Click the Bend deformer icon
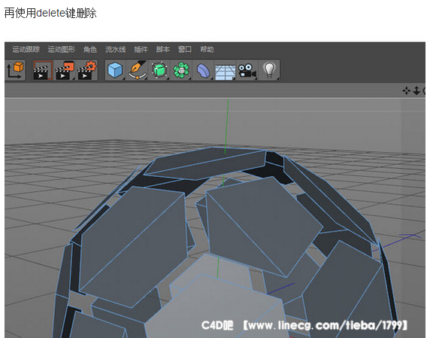Screen dimensions: 427x338 coord(203,70)
